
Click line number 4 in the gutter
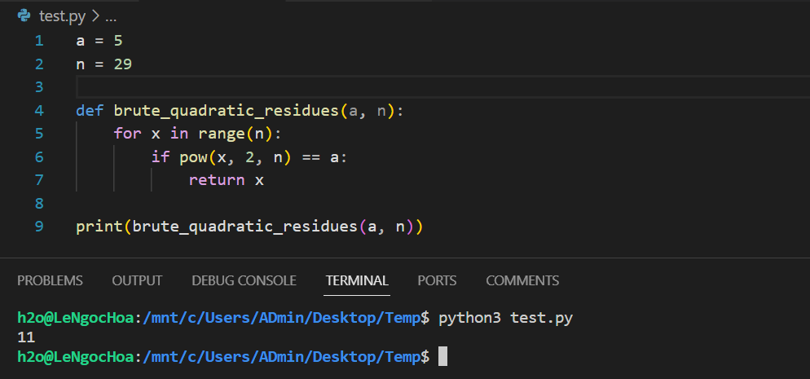pyautogui.click(x=39, y=110)
